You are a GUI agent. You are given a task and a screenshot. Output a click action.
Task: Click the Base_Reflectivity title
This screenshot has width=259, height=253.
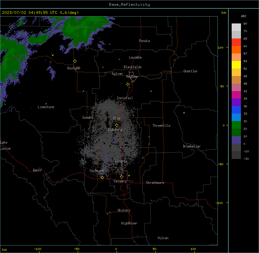click(129, 5)
